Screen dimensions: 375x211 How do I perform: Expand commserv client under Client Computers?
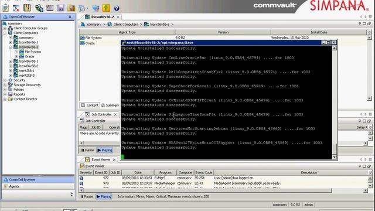[x=11, y=38]
